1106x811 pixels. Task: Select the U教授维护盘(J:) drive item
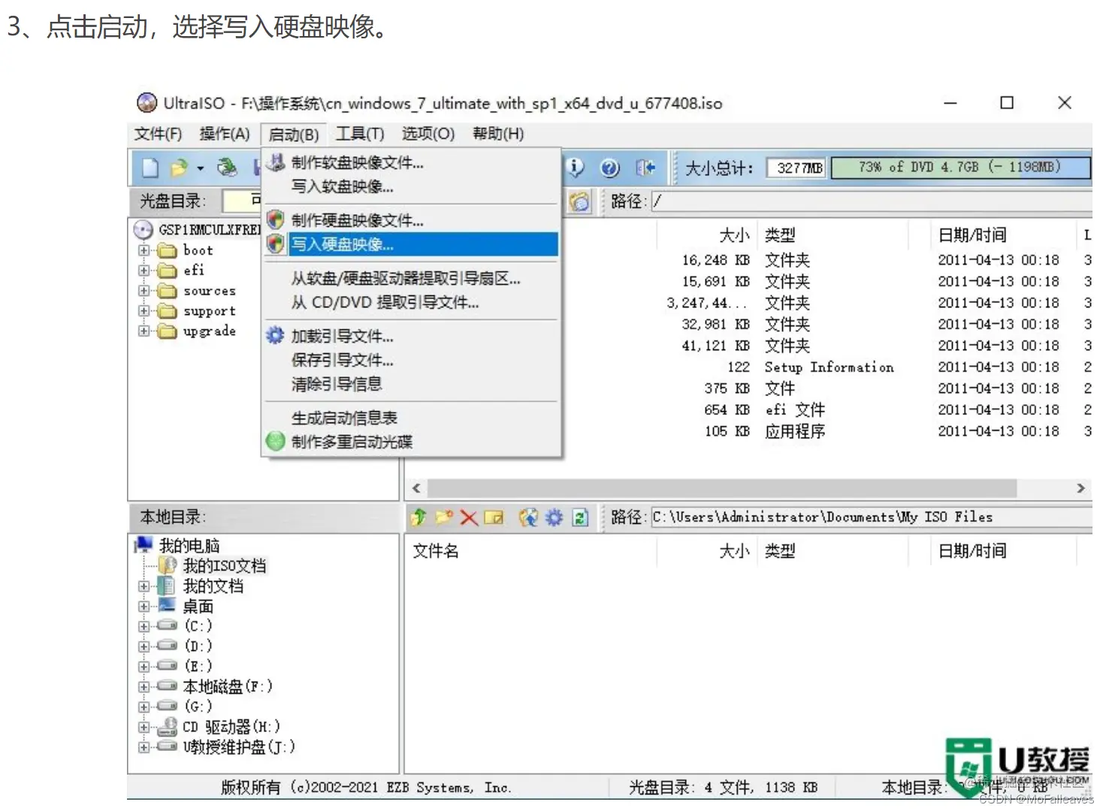pos(239,746)
